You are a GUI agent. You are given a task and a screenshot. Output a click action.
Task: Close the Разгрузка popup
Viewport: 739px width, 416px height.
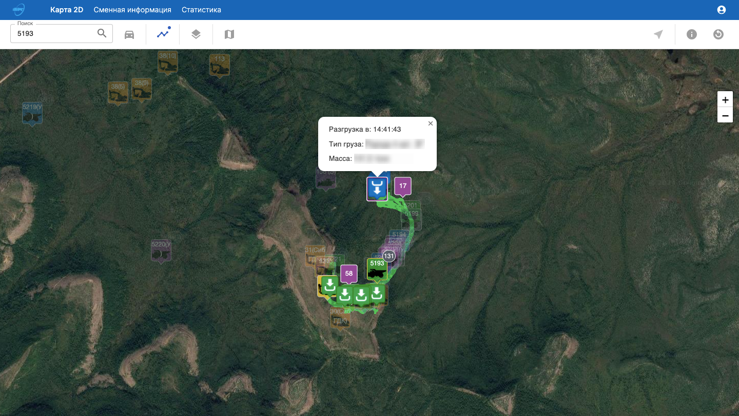[x=431, y=123]
